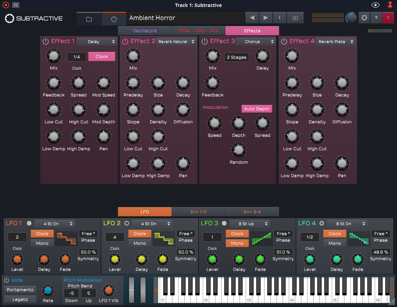Click the routing icon next to close
397x307 pixels.
(x=16, y=5)
